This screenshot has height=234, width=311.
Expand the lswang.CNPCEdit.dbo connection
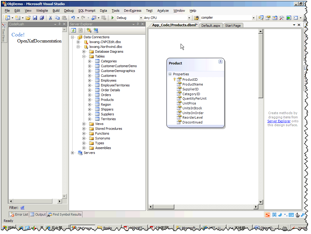tap(78, 42)
